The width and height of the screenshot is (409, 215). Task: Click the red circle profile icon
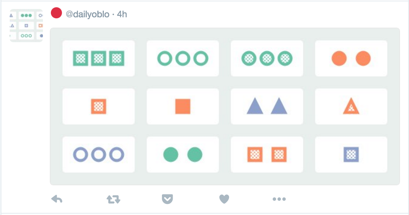coord(56,13)
